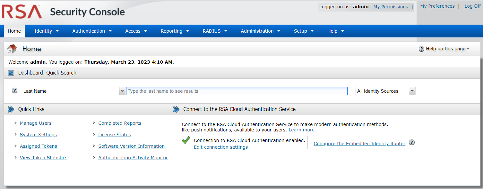The height and width of the screenshot is (189, 483).
Task: Open Authentication Activity Monitor link
Action: tap(133, 158)
